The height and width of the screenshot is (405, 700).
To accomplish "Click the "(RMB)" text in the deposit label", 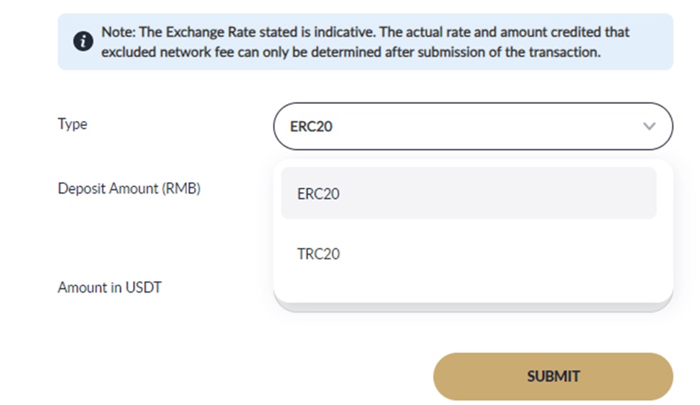I will click(181, 189).
